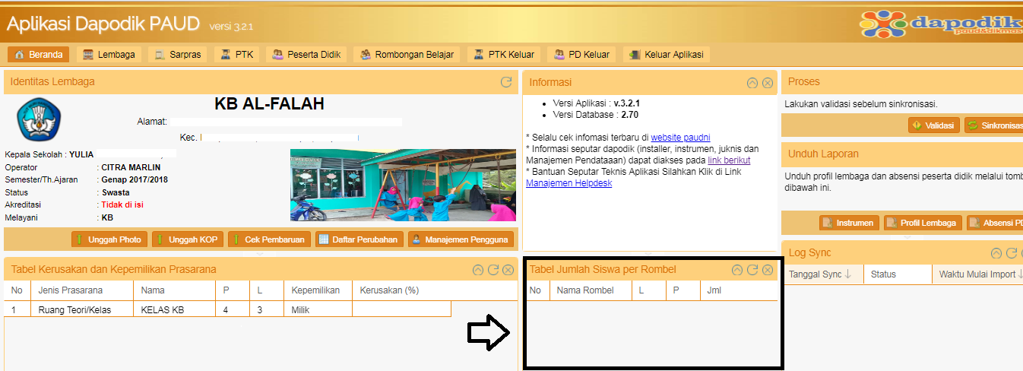Collapse the Log Sync panel
Viewport: 1023px width, 371px height.
pos(996,253)
